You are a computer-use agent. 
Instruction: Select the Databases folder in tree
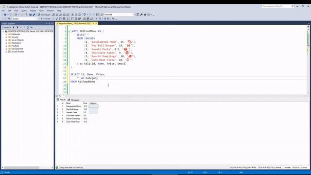point(16,34)
